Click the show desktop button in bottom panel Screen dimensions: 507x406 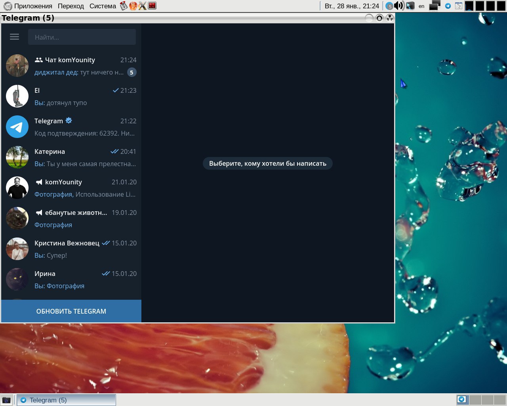6,400
